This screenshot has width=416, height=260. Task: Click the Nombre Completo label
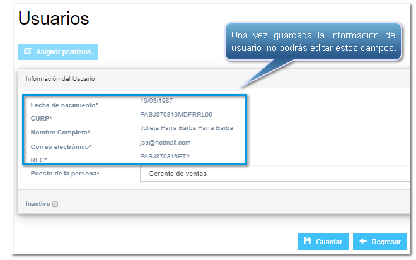pyautogui.click(x=61, y=133)
